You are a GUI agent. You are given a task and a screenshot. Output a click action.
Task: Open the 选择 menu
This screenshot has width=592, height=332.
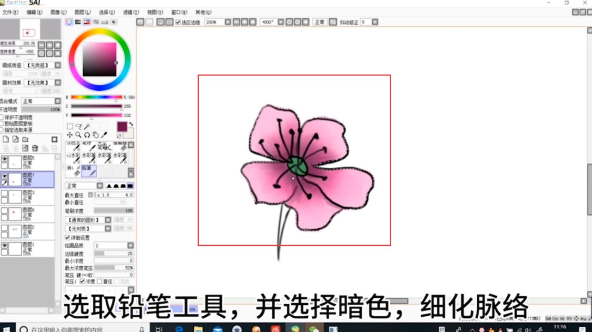107,12
